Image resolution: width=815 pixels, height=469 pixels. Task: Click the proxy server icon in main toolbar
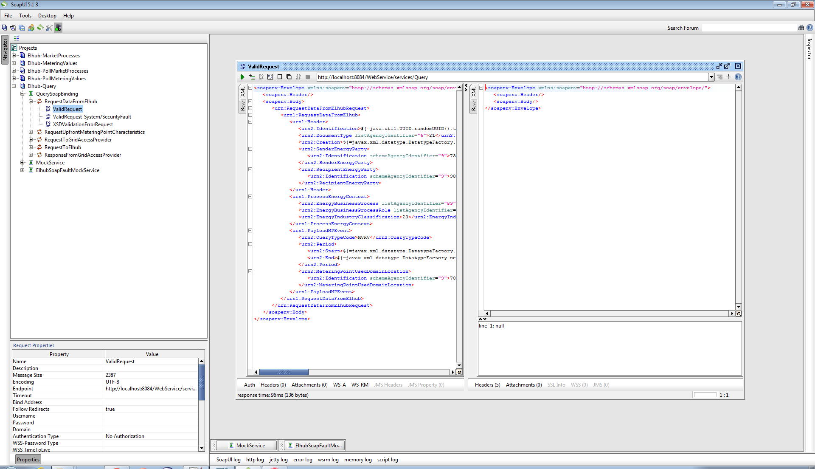coord(58,28)
